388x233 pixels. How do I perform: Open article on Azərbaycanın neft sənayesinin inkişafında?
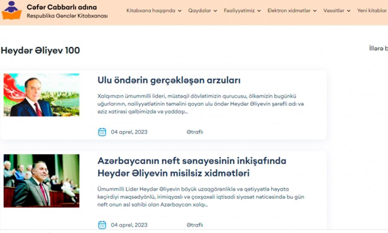coord(192,167)
